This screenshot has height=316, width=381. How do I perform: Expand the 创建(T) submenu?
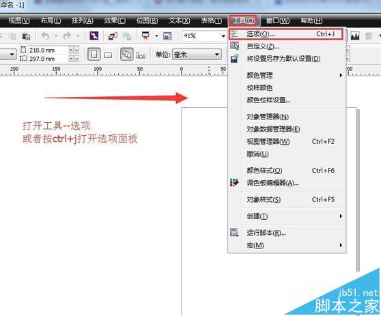pos(287,216)
